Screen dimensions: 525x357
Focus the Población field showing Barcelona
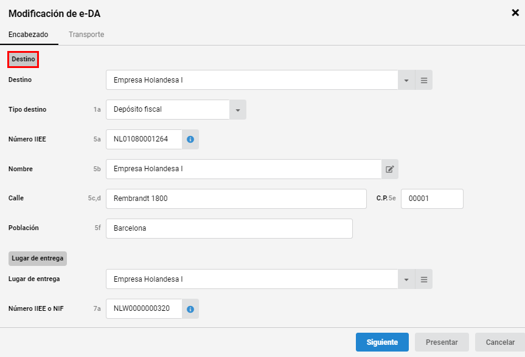pyautogui.click(x=229, y=229)
